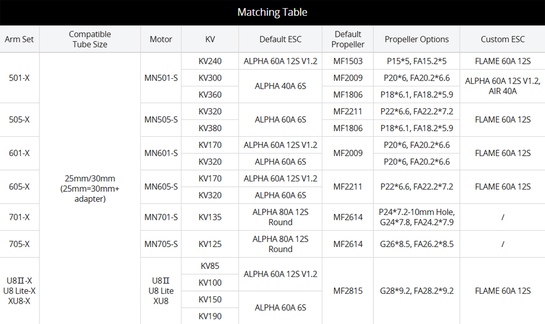Click the "G26*8.5, FA26.2*8.5" cell

click(x=416, y=244)
